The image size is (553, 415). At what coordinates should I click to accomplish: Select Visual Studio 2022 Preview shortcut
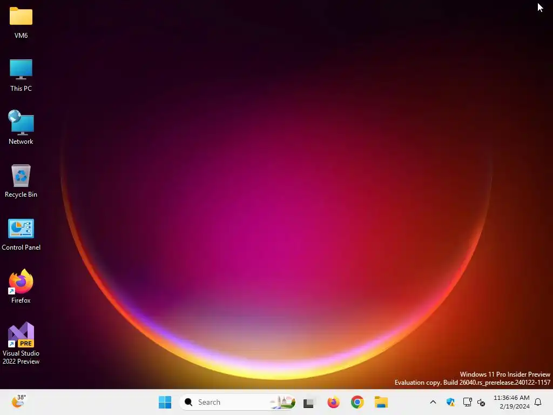[x=21, y=343]
